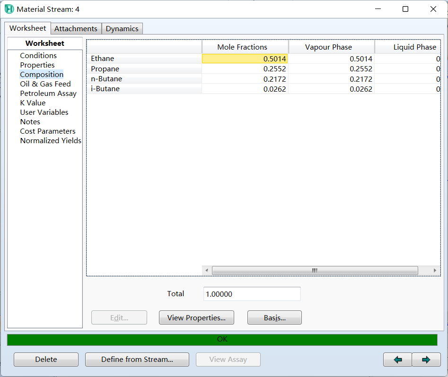The height and width of the screenshot is (377, 448).
Task: Click the scrollbar right arrow
Action: pyautogui.click(x=435, y=270)
